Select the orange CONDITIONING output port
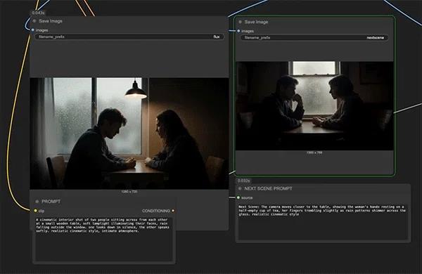This screenshot has height=274, width=422. [x=173, y=211]
